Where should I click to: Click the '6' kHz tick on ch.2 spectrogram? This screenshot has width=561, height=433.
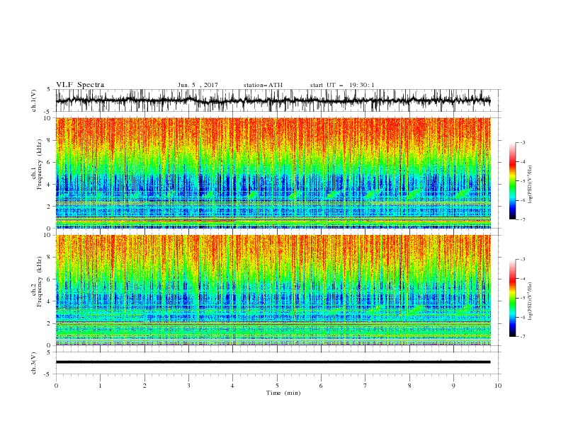50,279
